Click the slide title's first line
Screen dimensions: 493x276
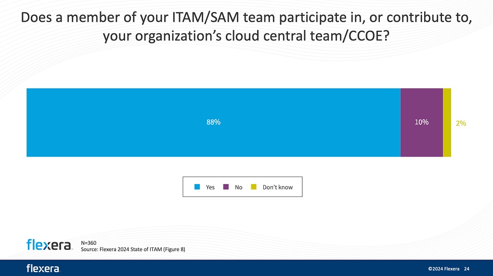pyautogui.click(x=246, y=18)
